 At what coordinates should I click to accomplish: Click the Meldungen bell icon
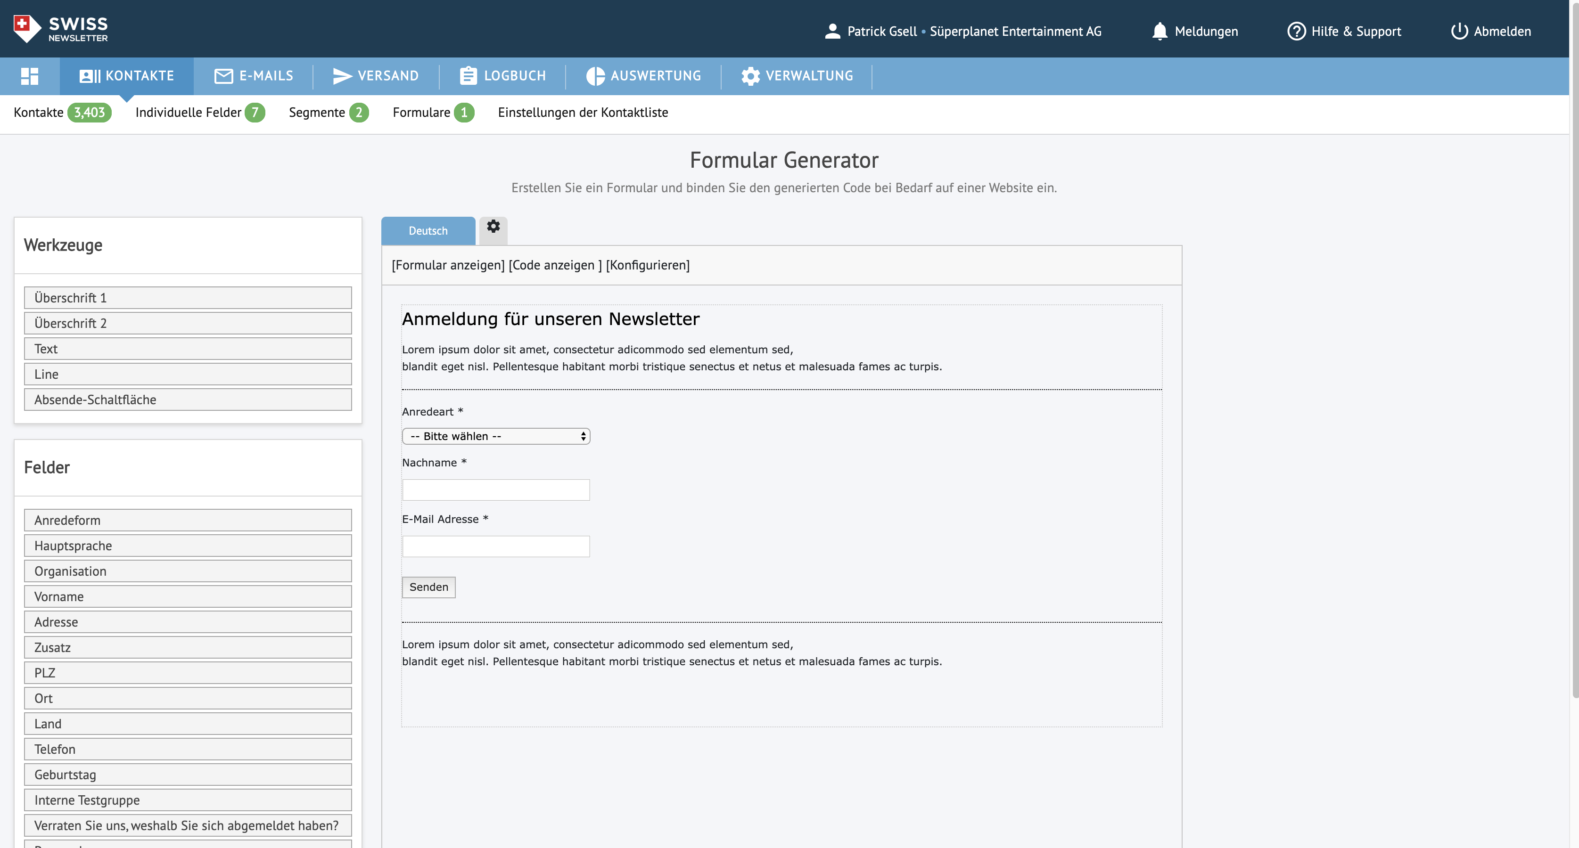tap(1159, 31)
